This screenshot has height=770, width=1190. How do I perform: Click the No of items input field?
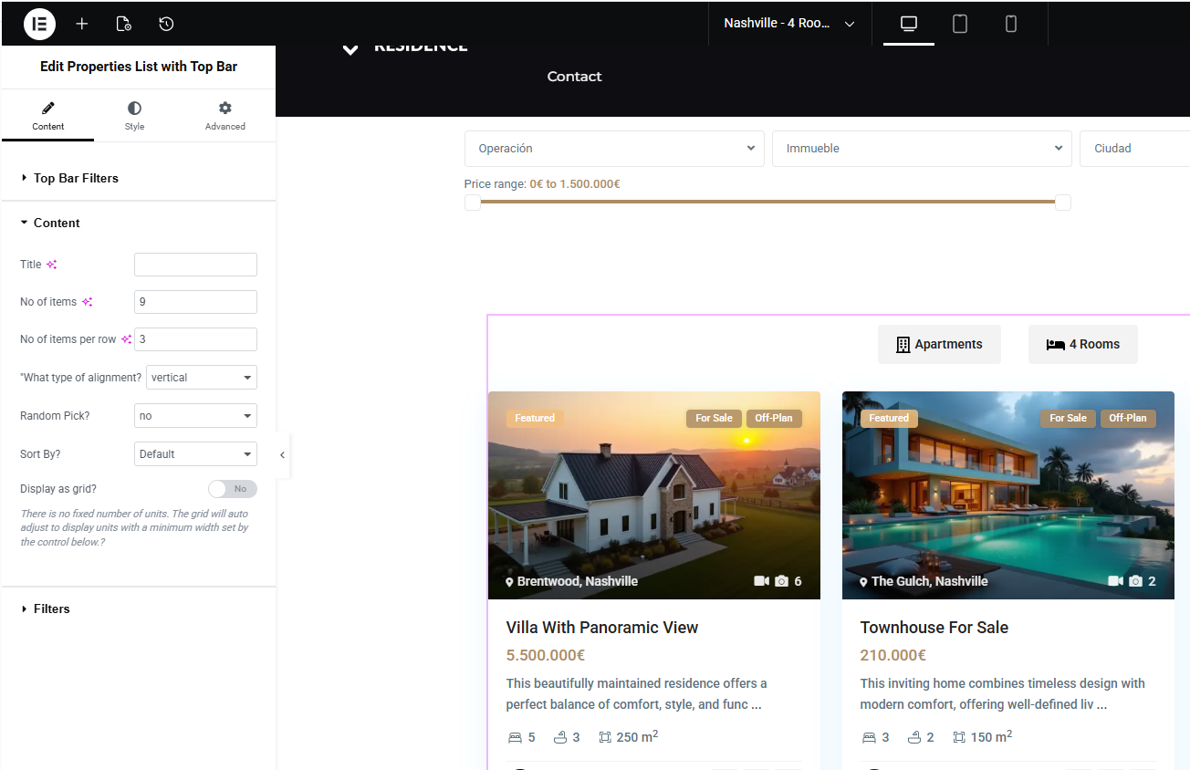(x=195, y=302)
